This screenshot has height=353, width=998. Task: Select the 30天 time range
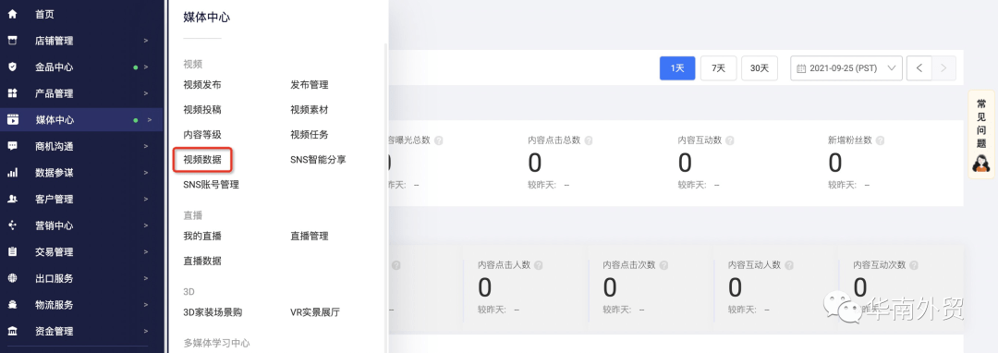(760, 68)
